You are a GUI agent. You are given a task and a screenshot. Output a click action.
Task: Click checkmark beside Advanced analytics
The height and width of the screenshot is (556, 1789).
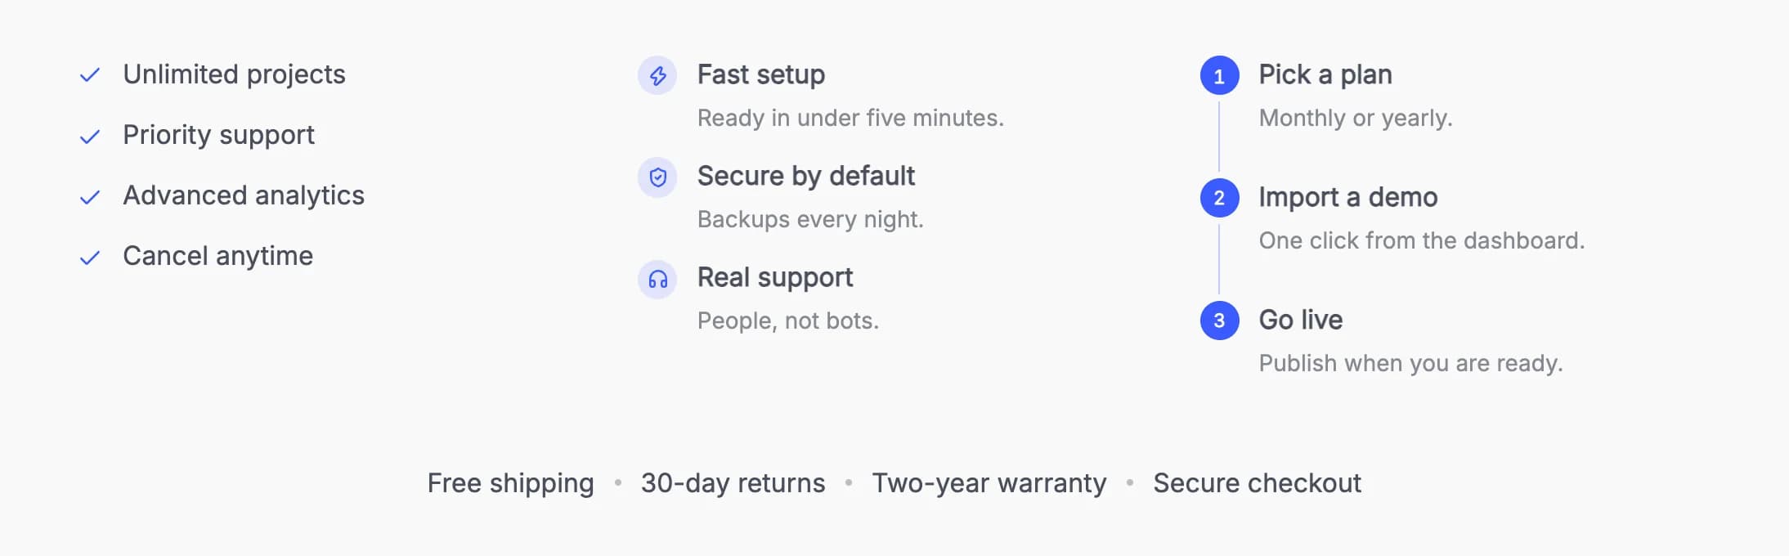[90, 197]
